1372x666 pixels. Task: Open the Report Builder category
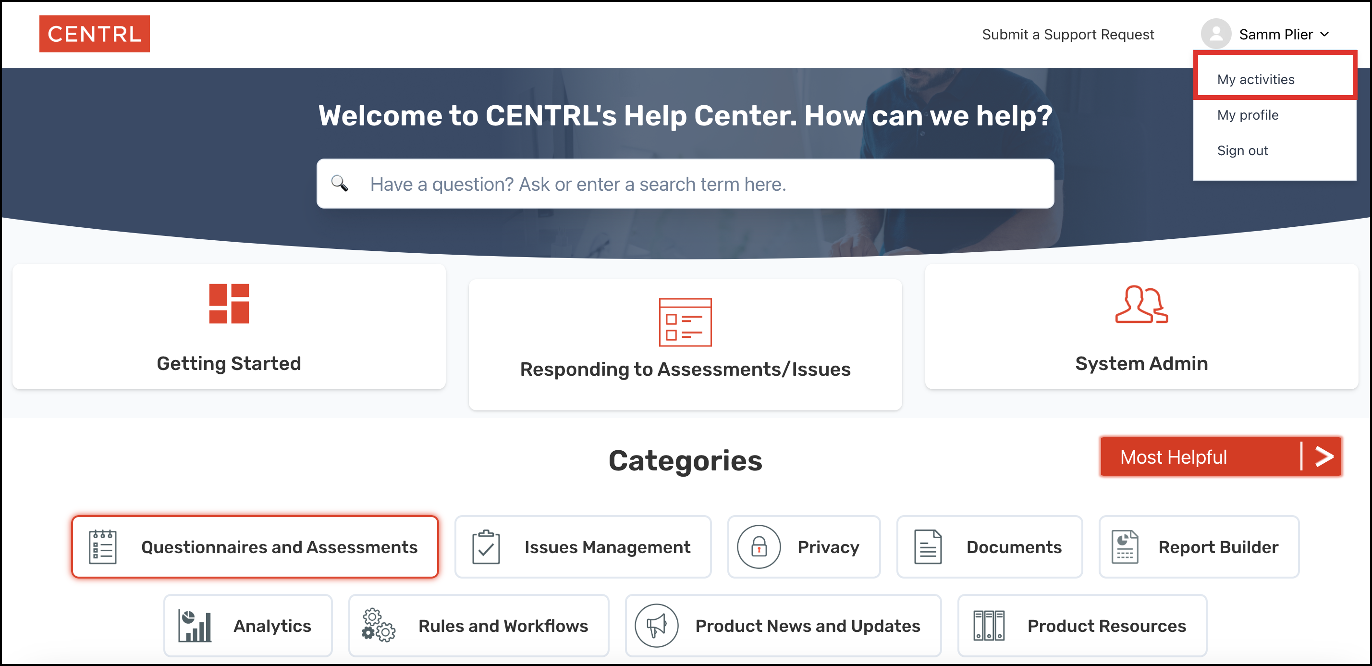(1200, 547)
